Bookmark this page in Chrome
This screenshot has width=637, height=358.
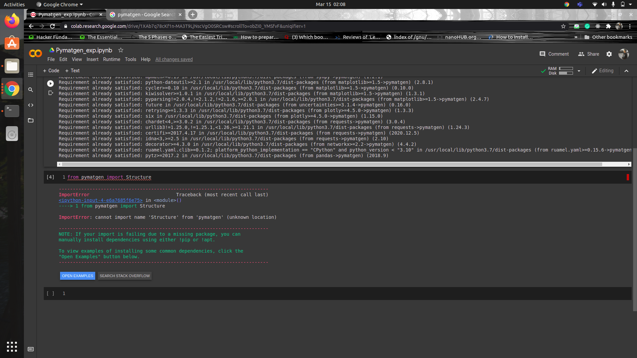563,26
